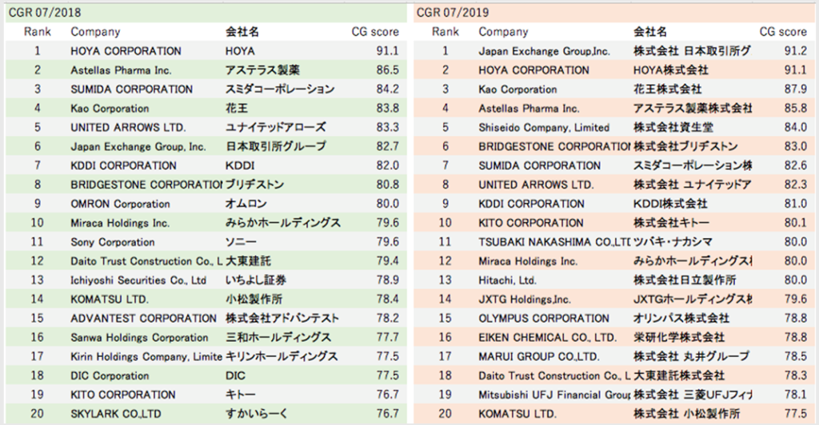Select SKYLARK CO.,LTD row
Image resolution: width=819 pixels, height=425 pixels.
(x=206, y=414)
